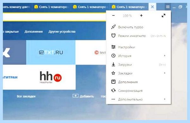Image resolution: width=190 pixels, height=123 pixels.
Task: Enter fullscreen with the arrows icon
Action: click(163, 16)
